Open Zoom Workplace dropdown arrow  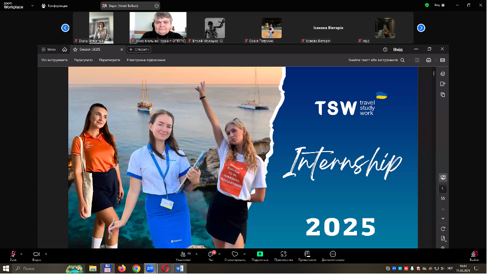[32, 6]
